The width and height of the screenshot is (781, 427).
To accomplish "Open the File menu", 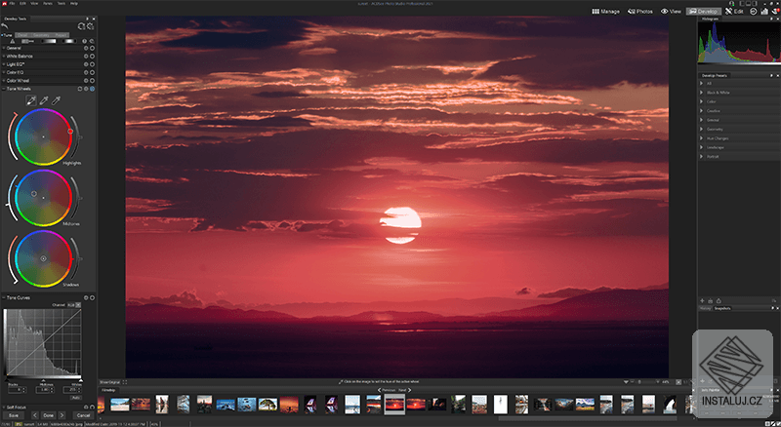I will pos(12,3).
